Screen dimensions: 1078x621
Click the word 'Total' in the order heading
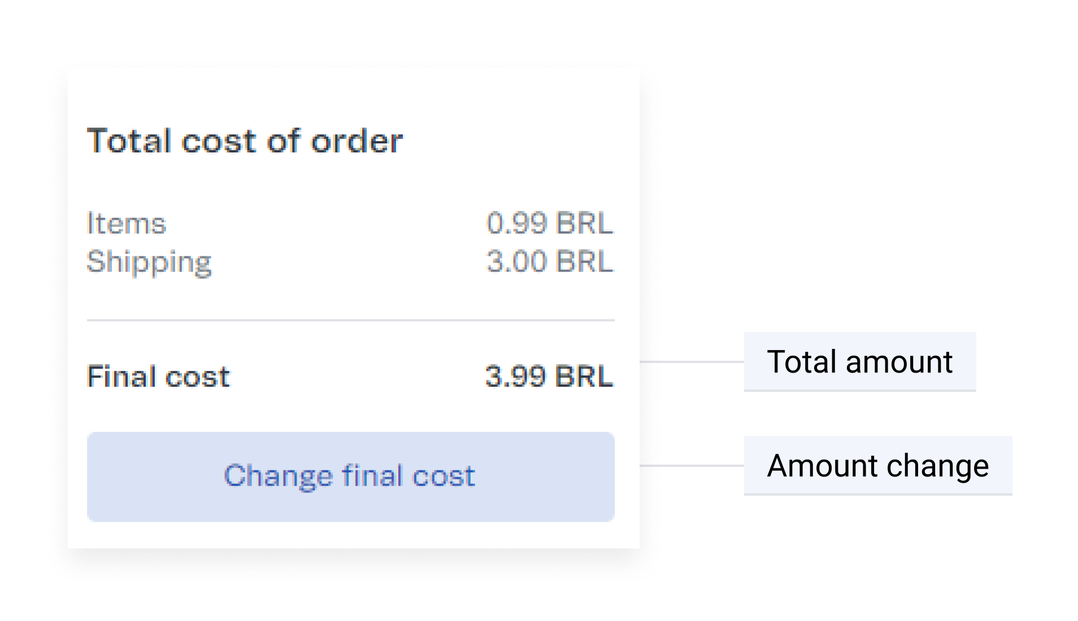click(129, 141)
